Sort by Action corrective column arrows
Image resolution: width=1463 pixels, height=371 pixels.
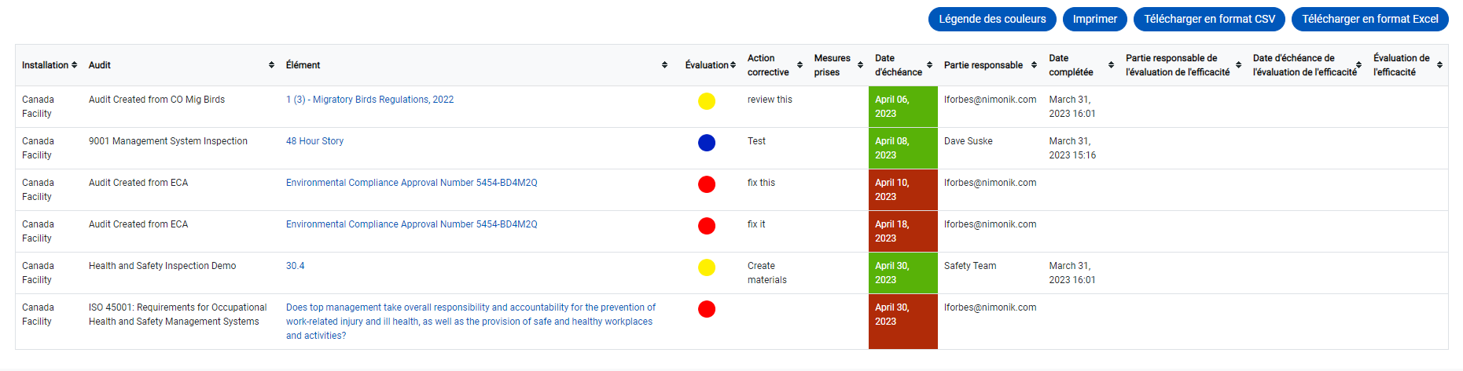pos(800,65)
